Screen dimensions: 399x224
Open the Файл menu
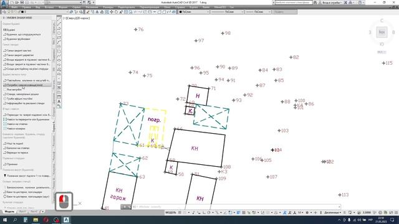point(14,7)
